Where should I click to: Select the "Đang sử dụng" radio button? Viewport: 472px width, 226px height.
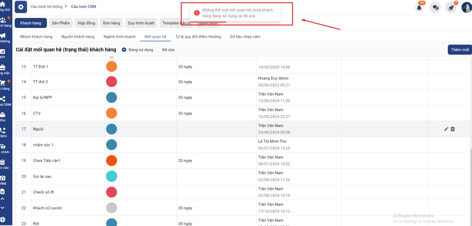coord(124,50)
